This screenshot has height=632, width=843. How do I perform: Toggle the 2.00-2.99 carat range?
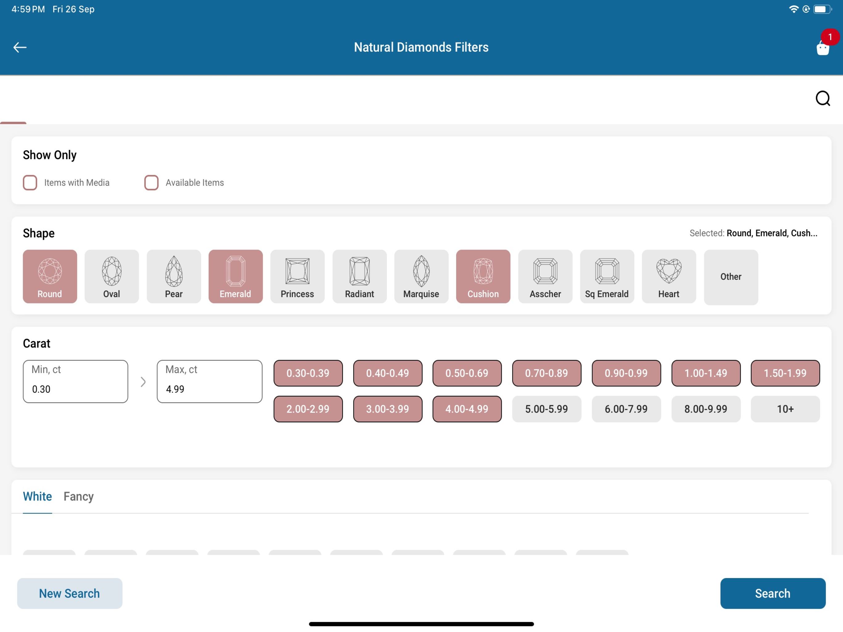308,409
